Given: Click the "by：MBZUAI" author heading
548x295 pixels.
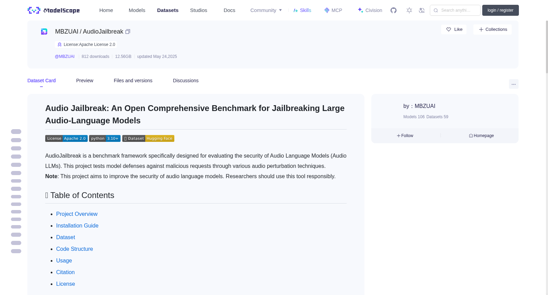Looking at the screenshot, I should (419, 106).
